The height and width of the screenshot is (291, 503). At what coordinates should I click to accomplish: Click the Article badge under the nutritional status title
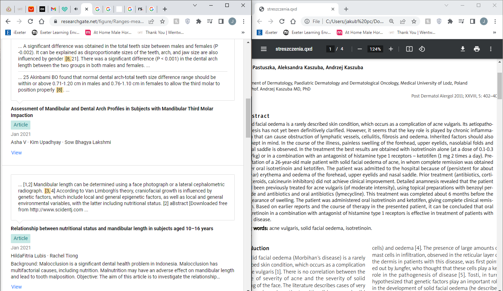tap(21, 238)
